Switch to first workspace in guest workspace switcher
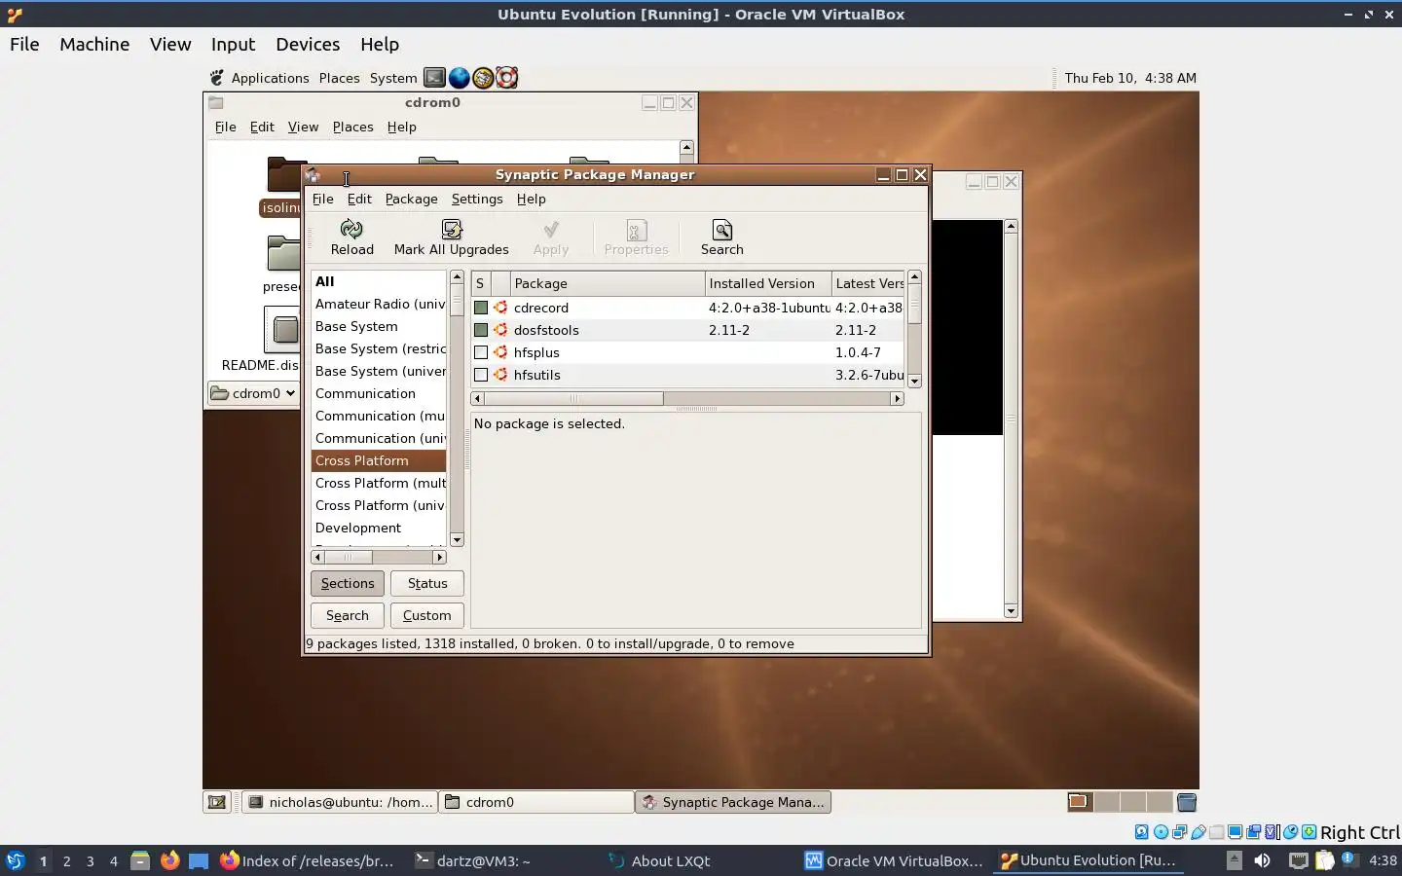Screen dimensions: 1402x876 coord(1079,802)
